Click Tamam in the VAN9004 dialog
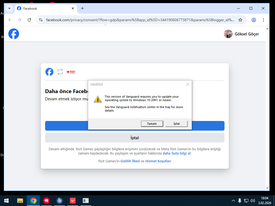Image resolution: width=275 pixels, height=206 pixels. [x=152, y=124]
